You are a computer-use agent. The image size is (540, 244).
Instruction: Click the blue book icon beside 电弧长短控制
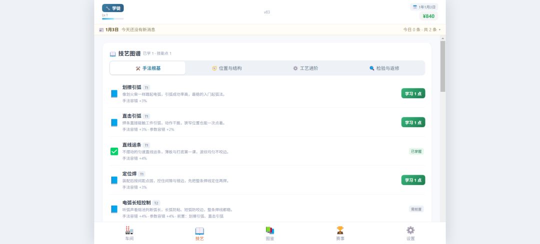point(114,209)
